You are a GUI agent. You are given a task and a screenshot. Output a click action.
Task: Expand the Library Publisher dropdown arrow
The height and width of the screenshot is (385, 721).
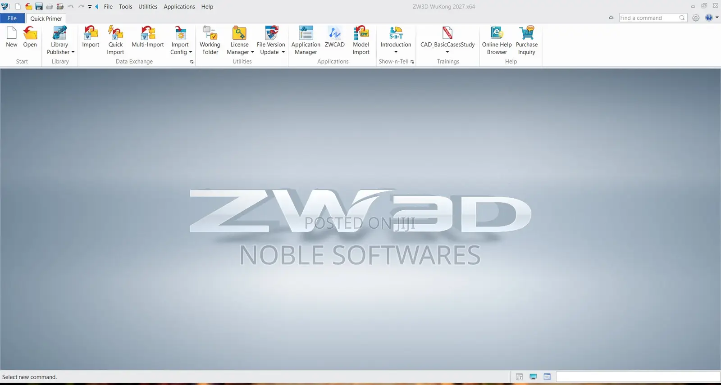coord(73,52)
